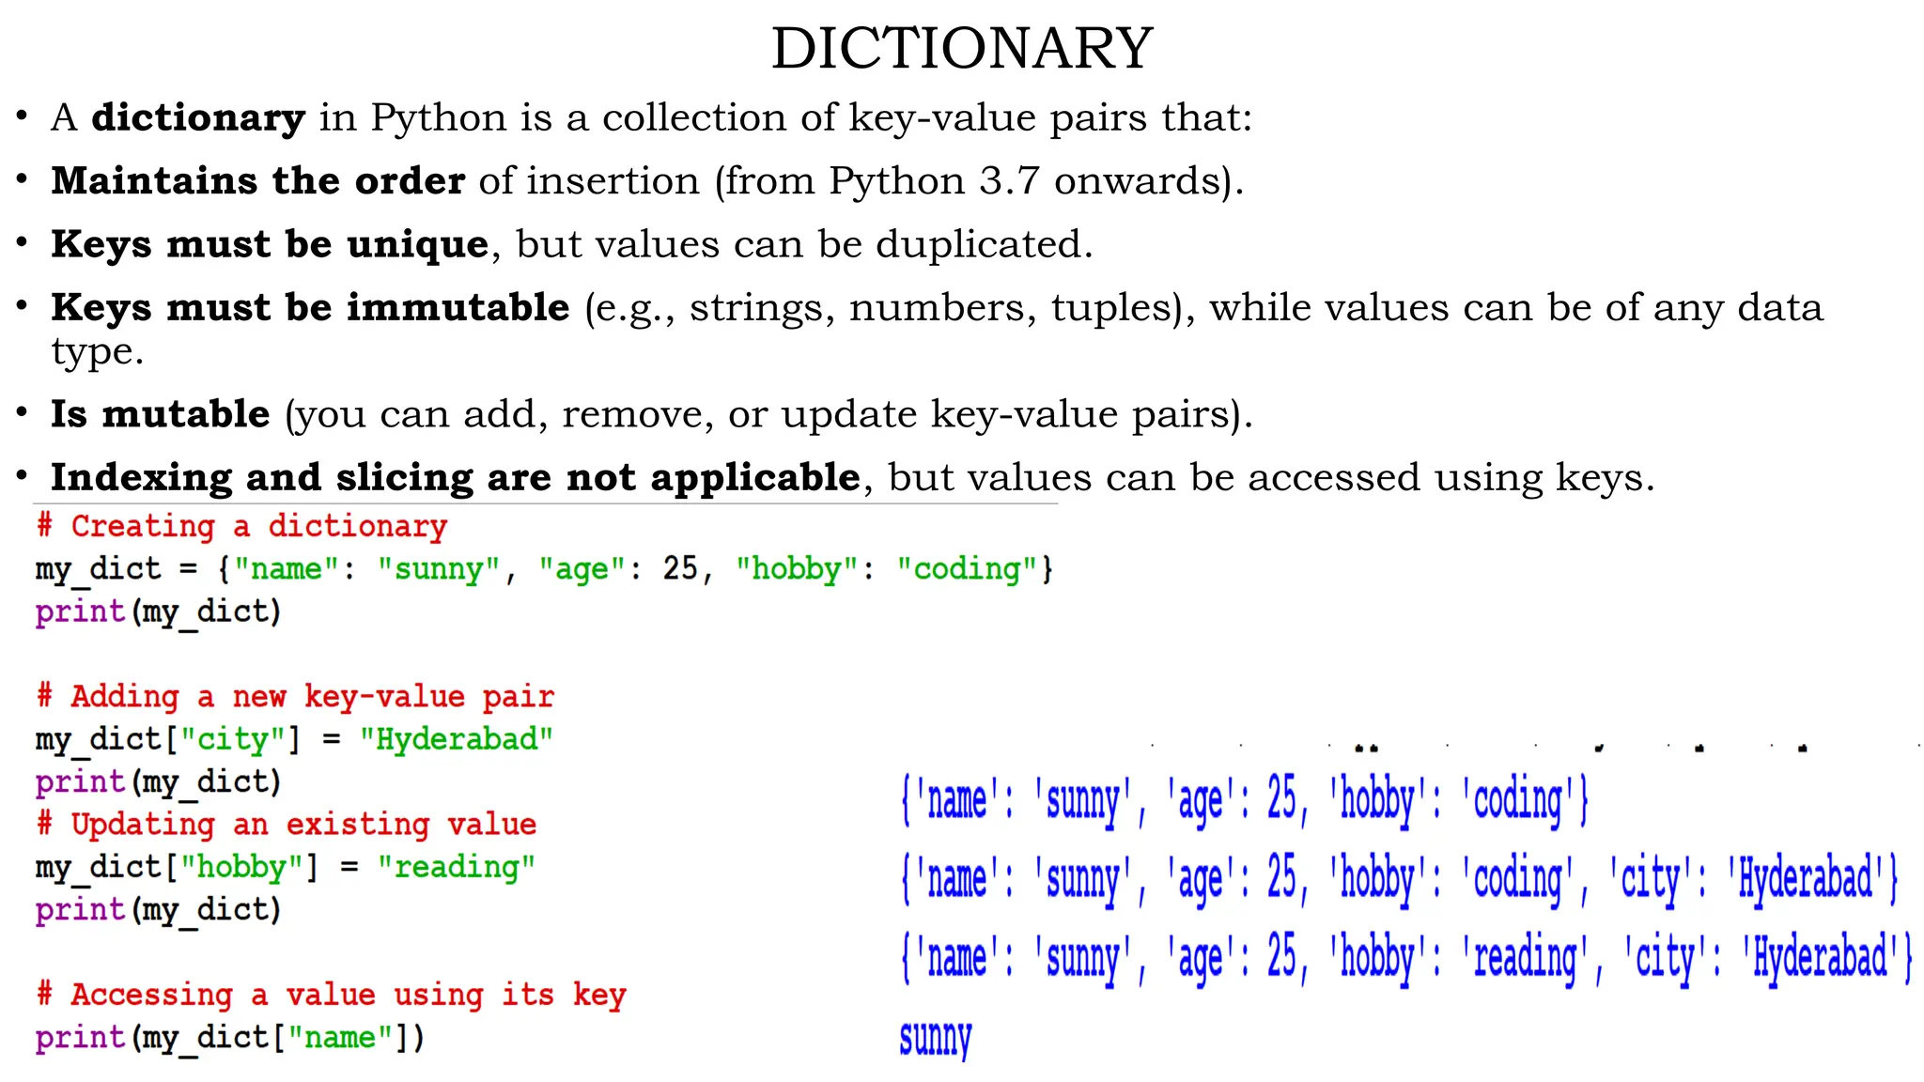Screen dimensions: 1924x1082
Task: Click the '# Updating an existing value' comment
Action: (x=287, y=825)
